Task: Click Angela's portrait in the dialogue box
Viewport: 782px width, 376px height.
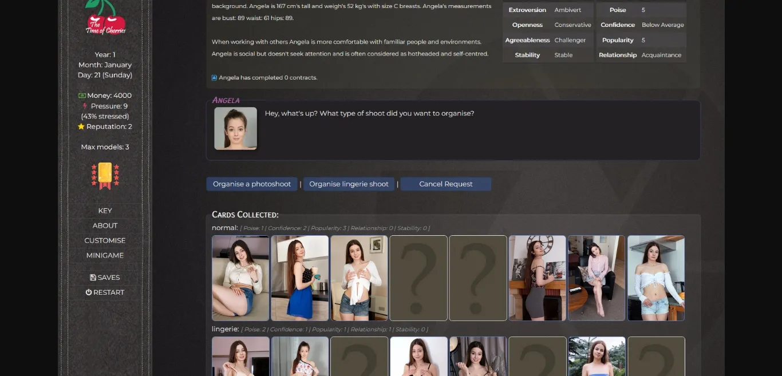Action: (x=235, y=129)
